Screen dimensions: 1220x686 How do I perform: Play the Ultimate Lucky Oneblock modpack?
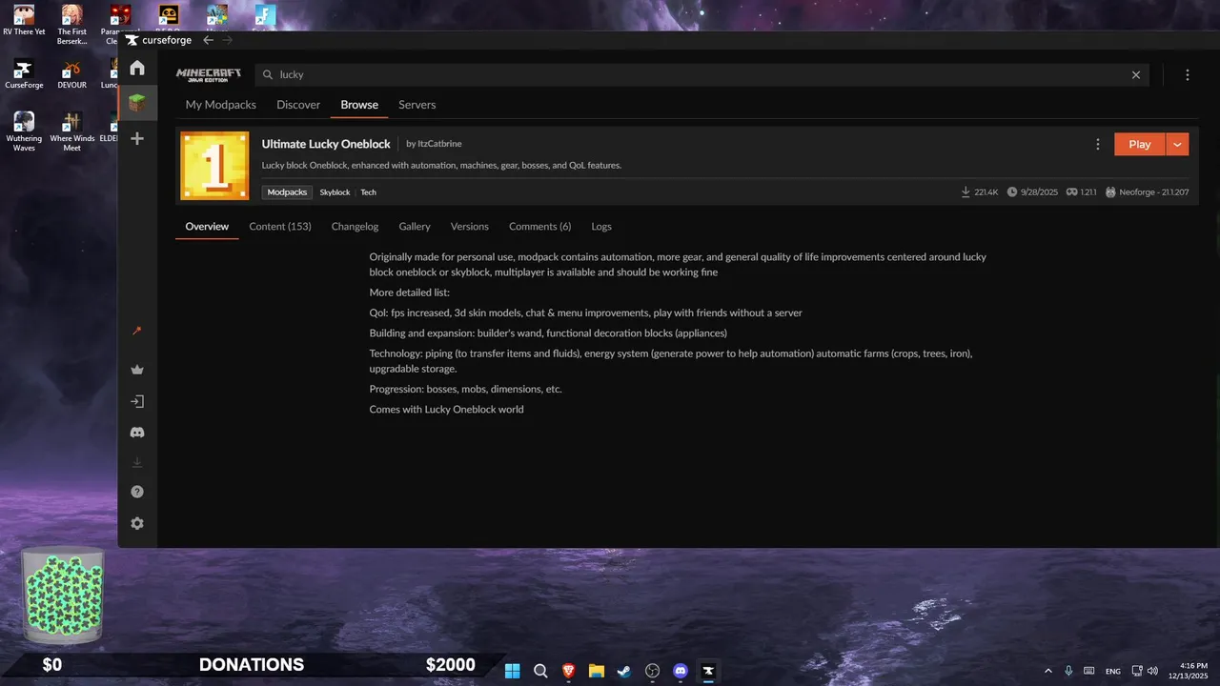1140,144
